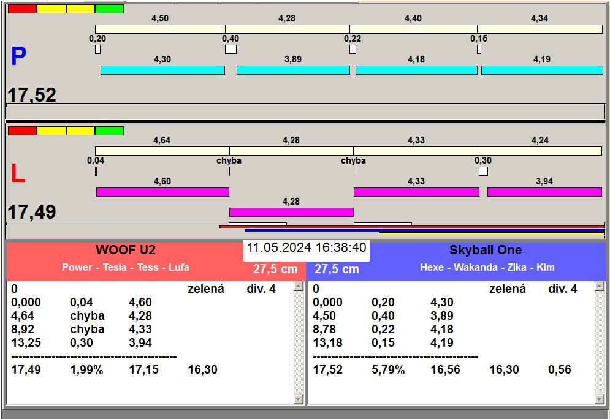Click the 16,56 value in Skyball One results
Viewport: 610px width, 419px height.
[446, 369]
